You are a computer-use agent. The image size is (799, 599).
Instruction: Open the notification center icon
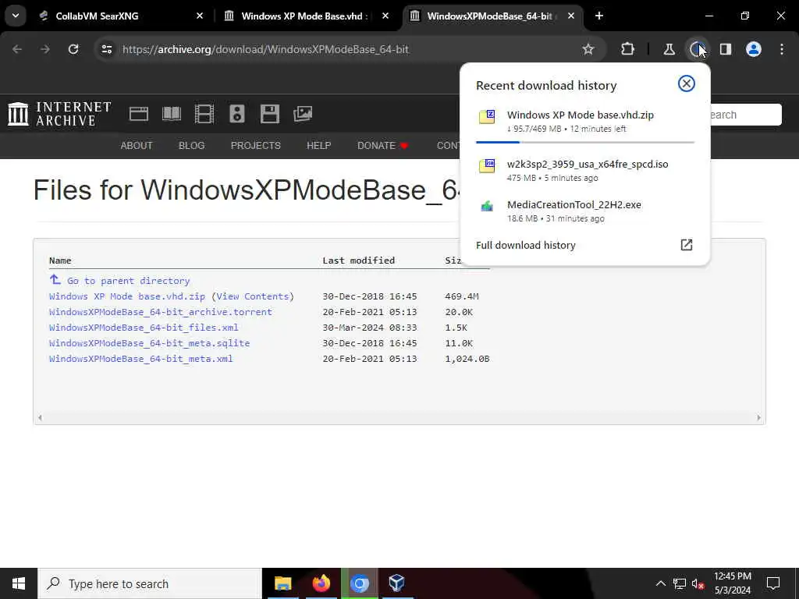tap(773, 583)
